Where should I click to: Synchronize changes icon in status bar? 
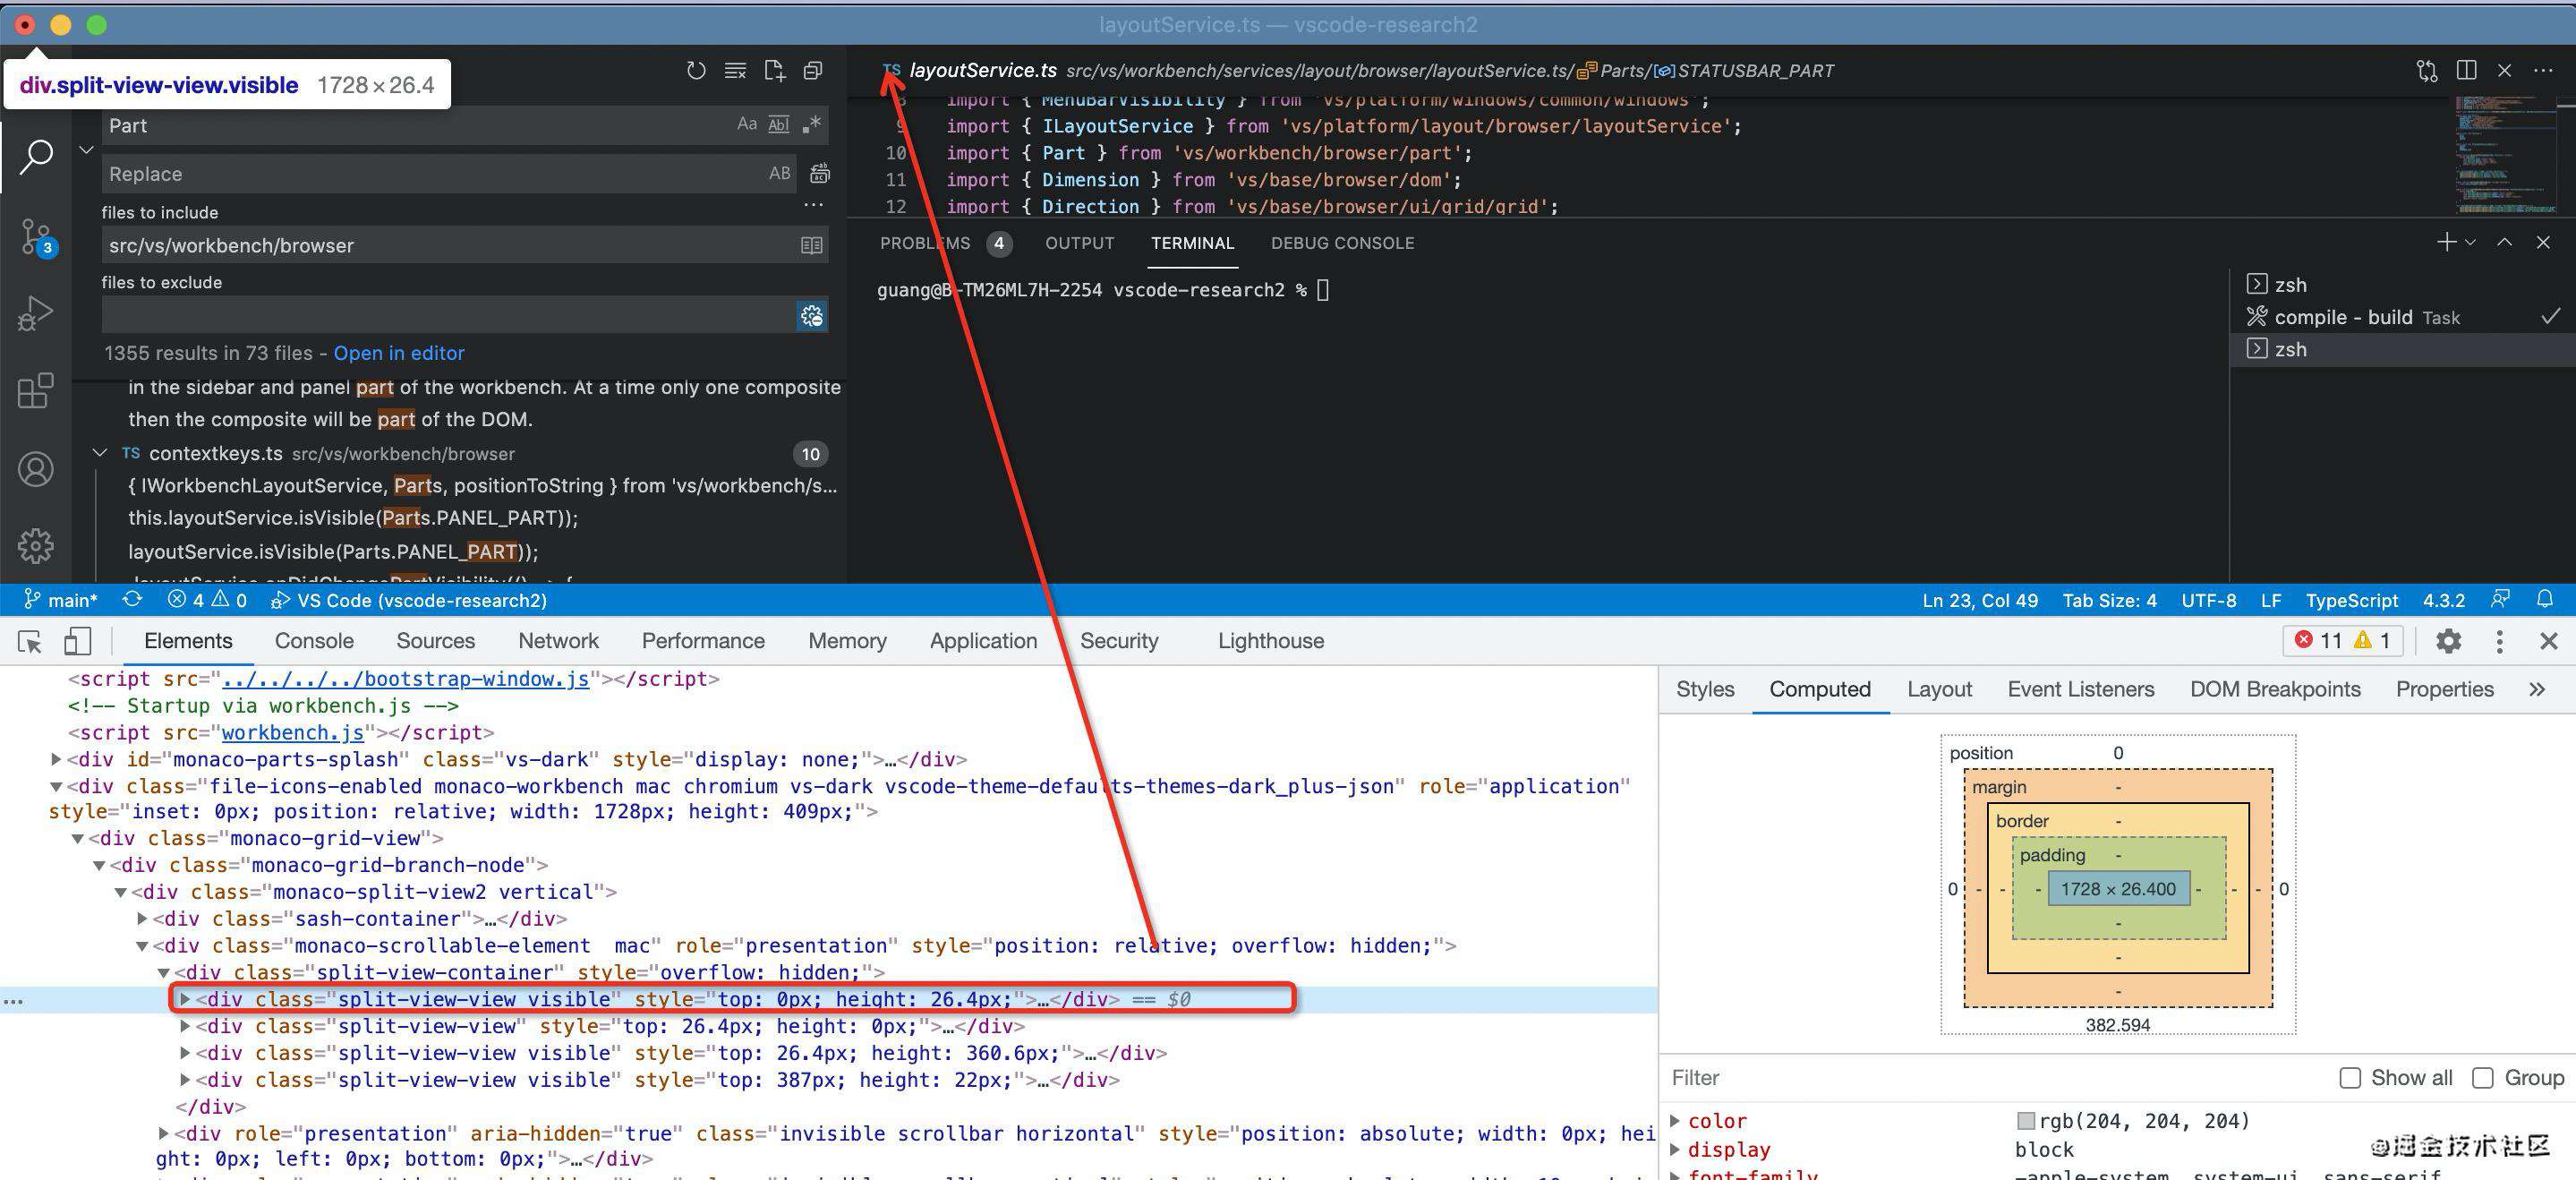click(132, 600)
